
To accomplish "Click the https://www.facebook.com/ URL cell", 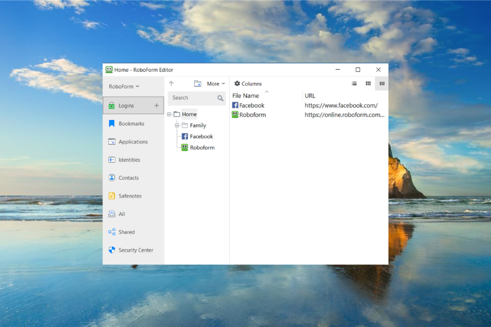I will tap(341, 105).
